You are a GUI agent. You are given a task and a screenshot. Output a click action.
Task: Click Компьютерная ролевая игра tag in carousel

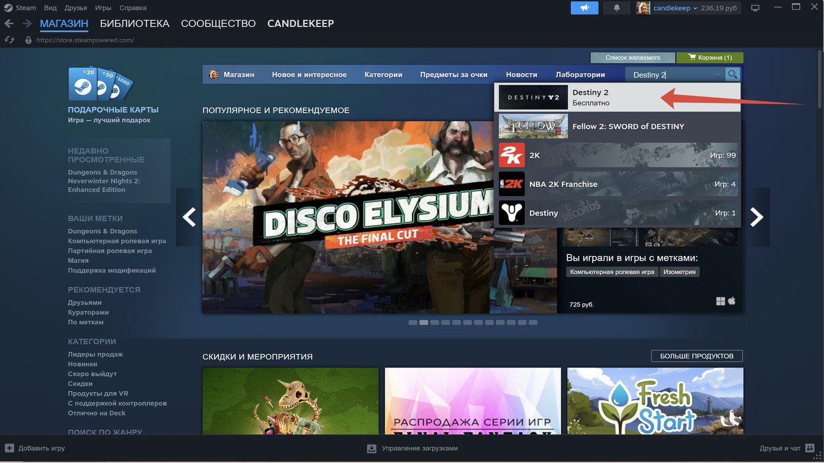tap(612, 272)
